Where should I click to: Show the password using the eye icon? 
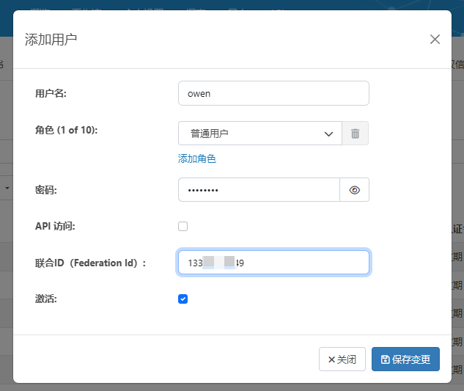355,190
